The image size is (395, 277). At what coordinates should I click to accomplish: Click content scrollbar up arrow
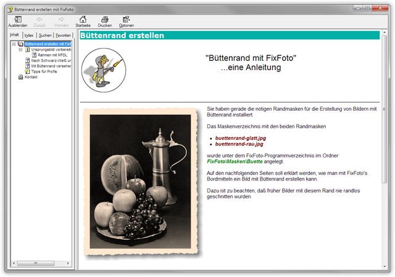point(384,33)
